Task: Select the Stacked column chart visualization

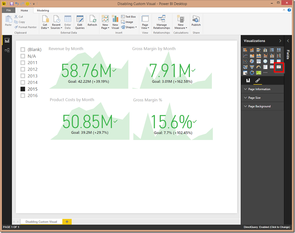Action: pos(252,50)
